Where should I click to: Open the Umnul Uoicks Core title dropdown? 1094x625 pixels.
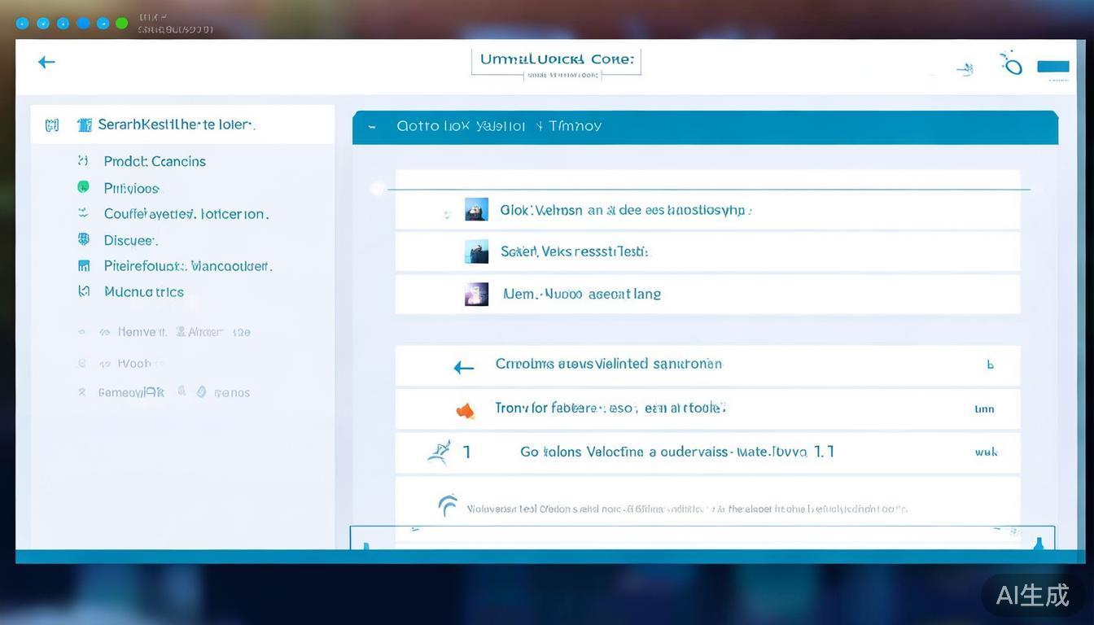[x=556, y=63]
